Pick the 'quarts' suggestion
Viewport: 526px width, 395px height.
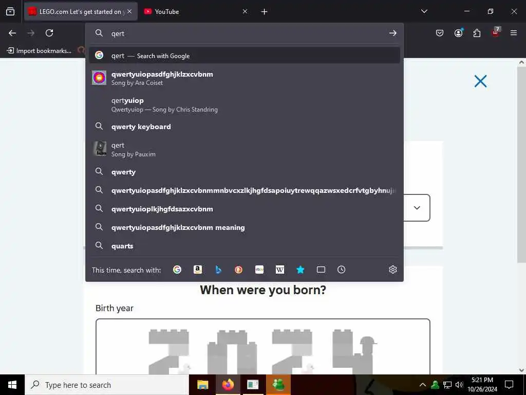pos(244,246)
